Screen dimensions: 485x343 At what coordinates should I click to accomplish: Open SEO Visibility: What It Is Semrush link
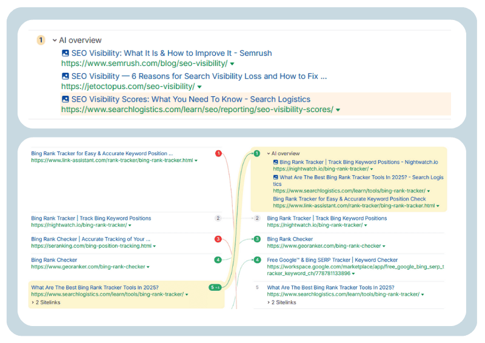click(x=172, y=53)
